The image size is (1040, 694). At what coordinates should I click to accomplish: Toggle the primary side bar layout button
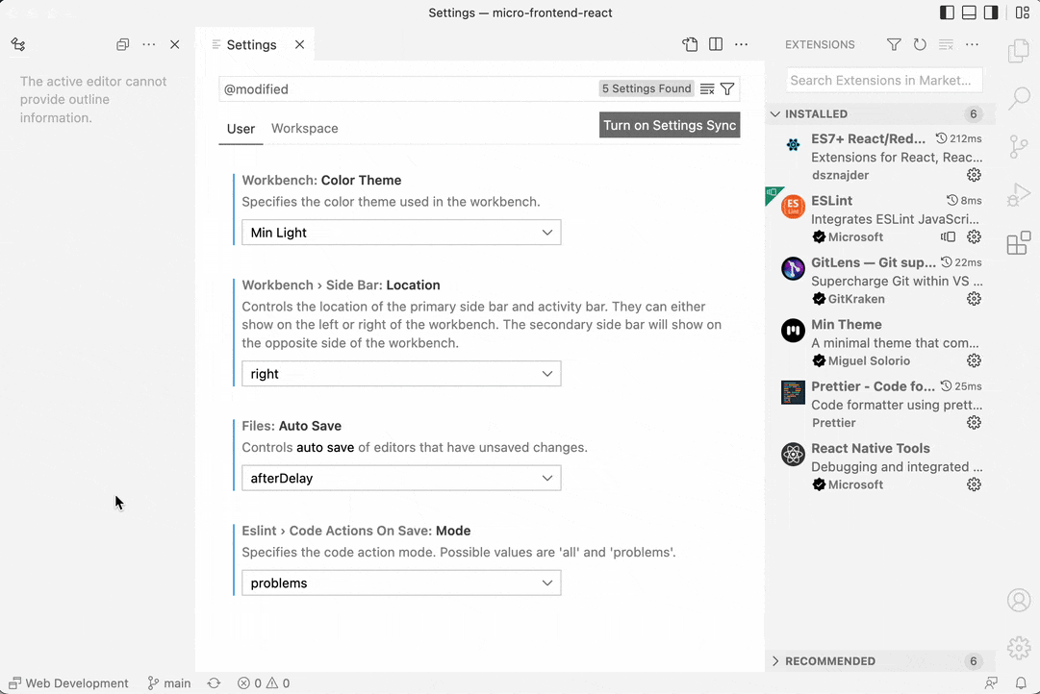pos(947,12)
